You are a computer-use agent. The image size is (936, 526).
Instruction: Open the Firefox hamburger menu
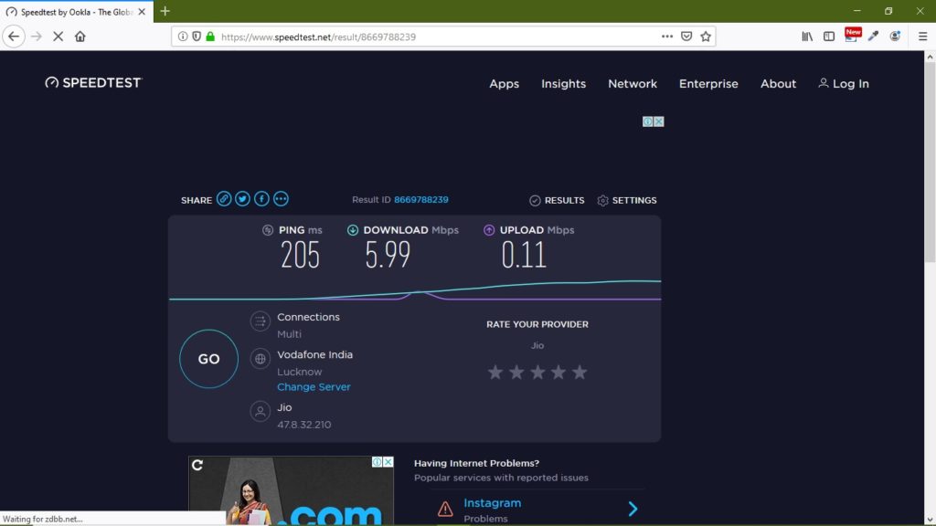pos(922,37)
